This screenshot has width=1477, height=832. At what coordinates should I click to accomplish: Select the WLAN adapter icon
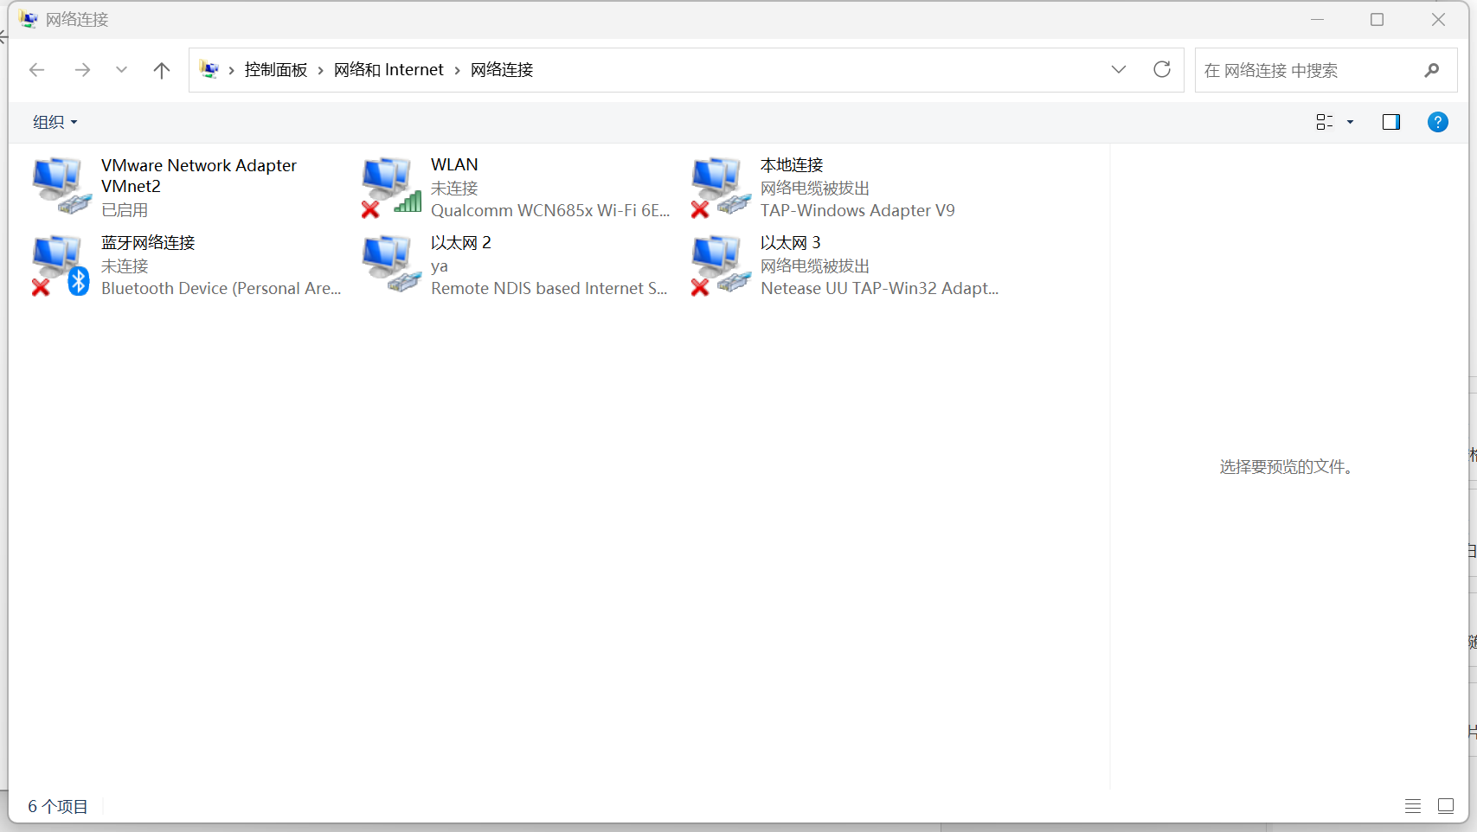(390, 185)
